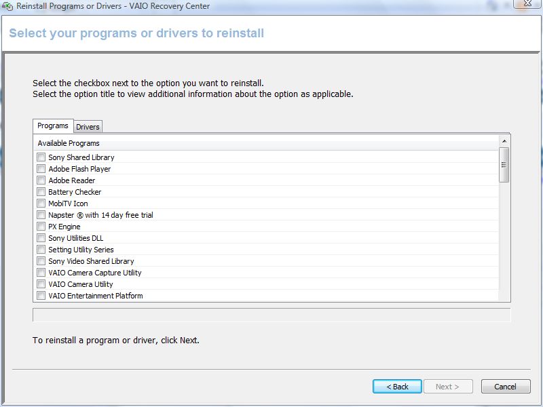Tick the PX Engine checkbox
This screenshot has width=543, height=407.
point(41,227)
